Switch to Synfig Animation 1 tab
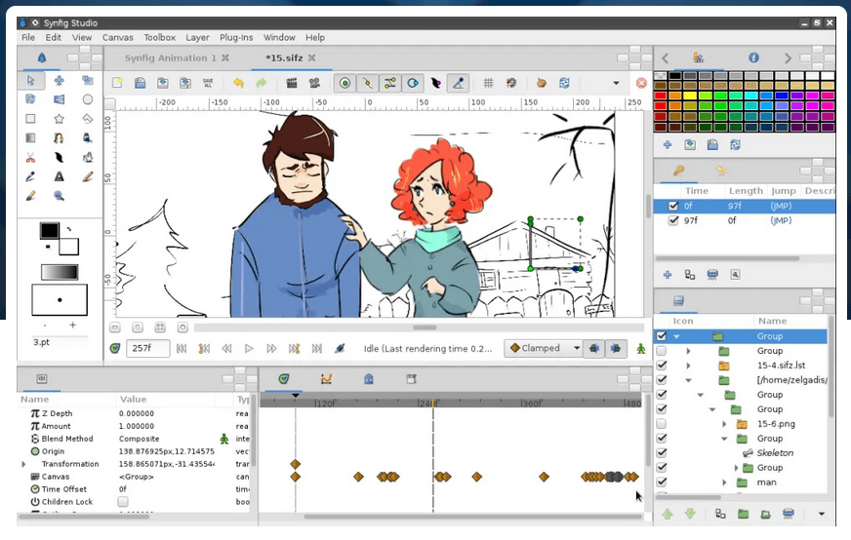The height and width of the screenshot is (540, 851). [x=171, y=58]
